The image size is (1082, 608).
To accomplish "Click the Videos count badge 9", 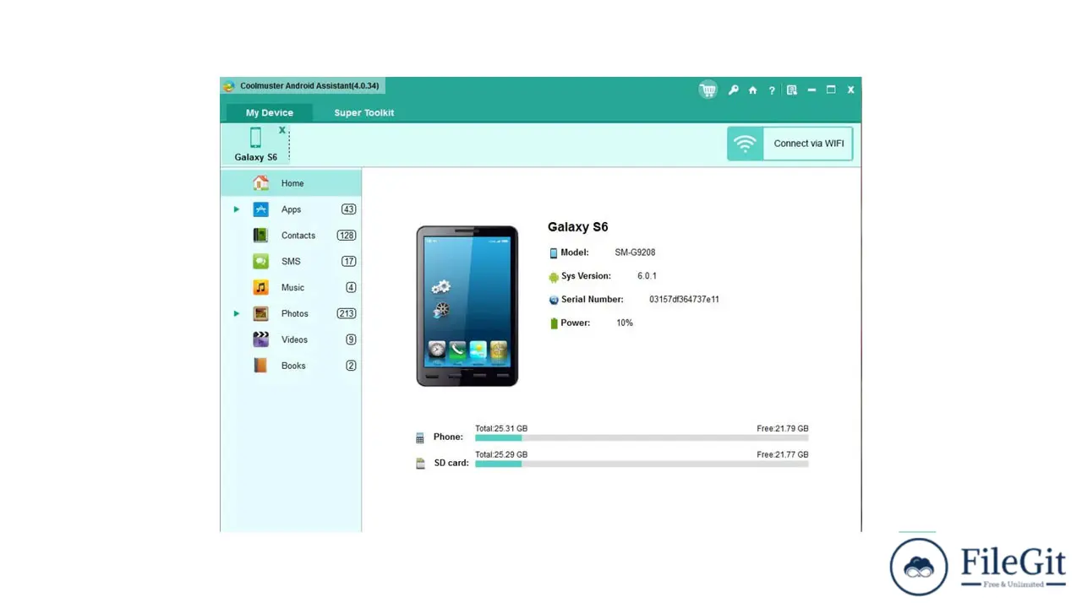I will pyautogui.click(x=351, y=339).
